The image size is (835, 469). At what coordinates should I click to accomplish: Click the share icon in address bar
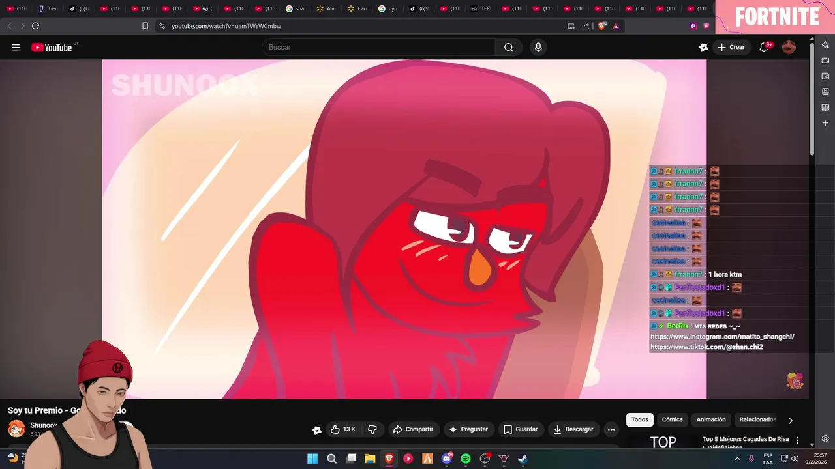click(586, 26)
